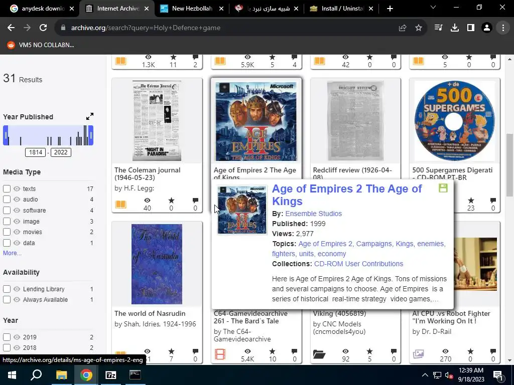Click the share page icon in address bar
Viewport: 514px width, 385px height.
(x=403, y=28)
